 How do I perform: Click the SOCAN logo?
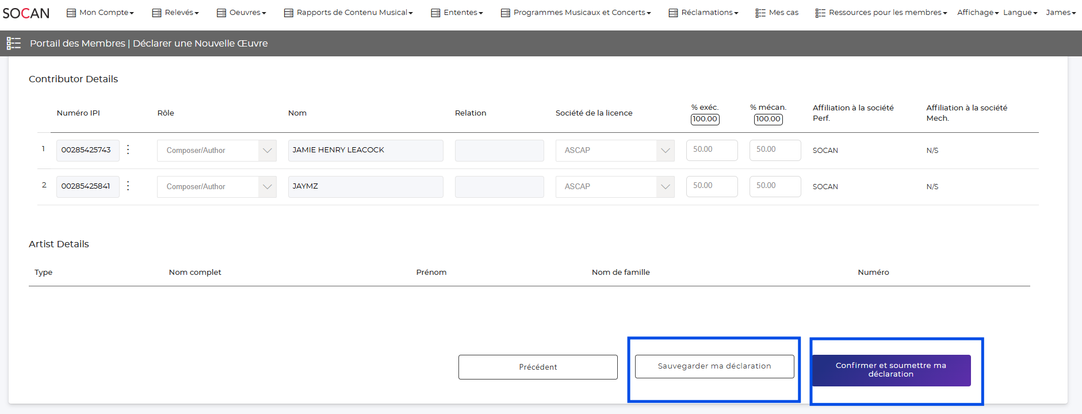click(26, 13)
